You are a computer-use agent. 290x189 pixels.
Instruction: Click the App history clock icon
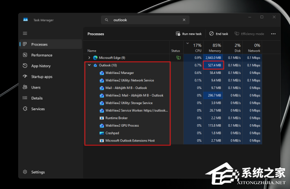point(25,66)
